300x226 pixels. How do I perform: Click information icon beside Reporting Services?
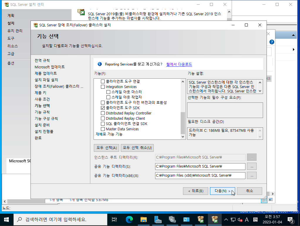pos(100,64)
